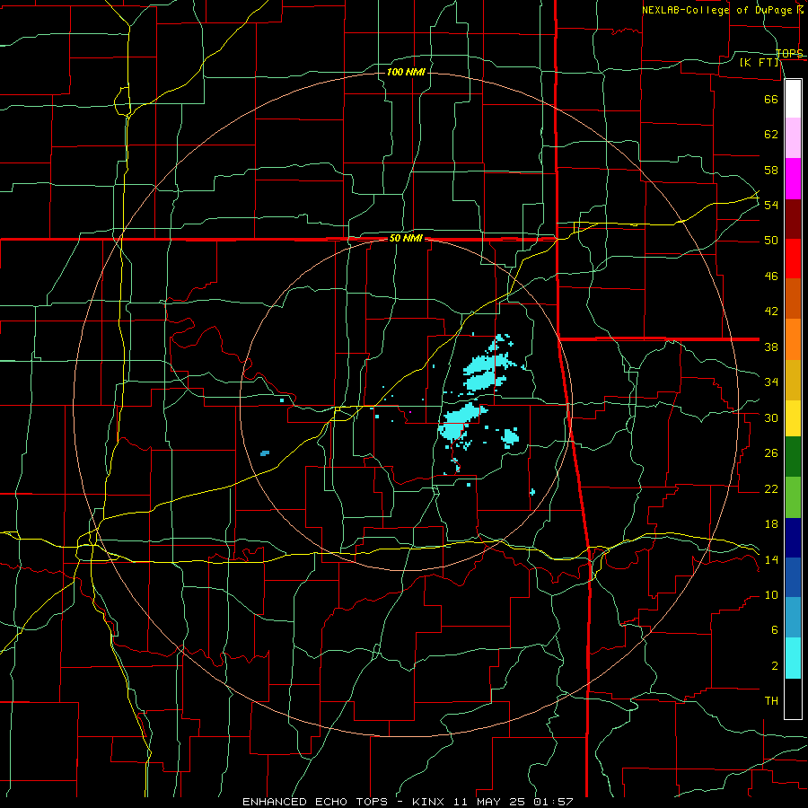Click the "46" legend value
Image resolution: width=808 pixels, height=808 pixels.
pyautogui.click(x=771, y=277)
